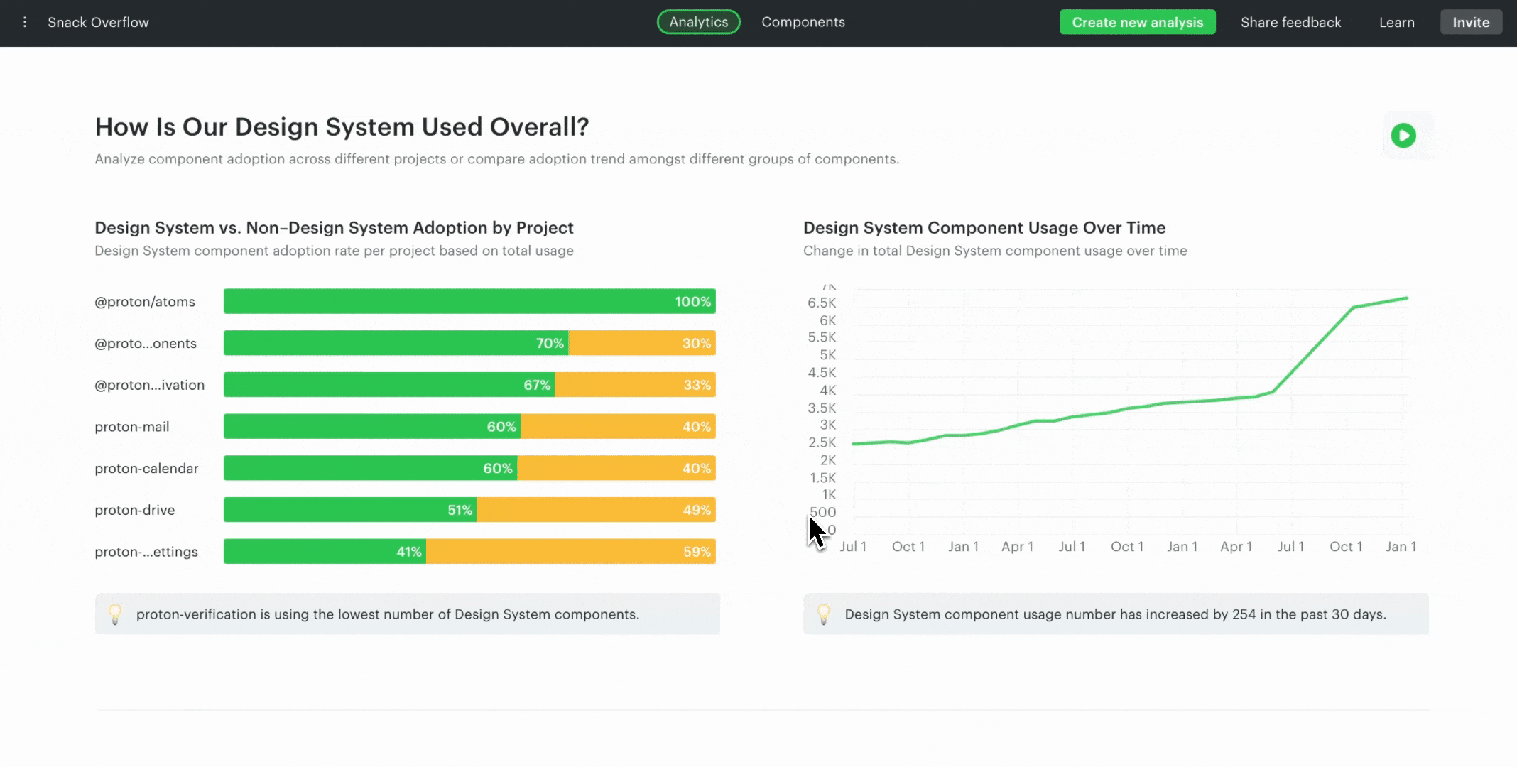Click lightbulb icon in proton-verification insight
Viewport: 1517px width, 767px height.
[115, 614]
